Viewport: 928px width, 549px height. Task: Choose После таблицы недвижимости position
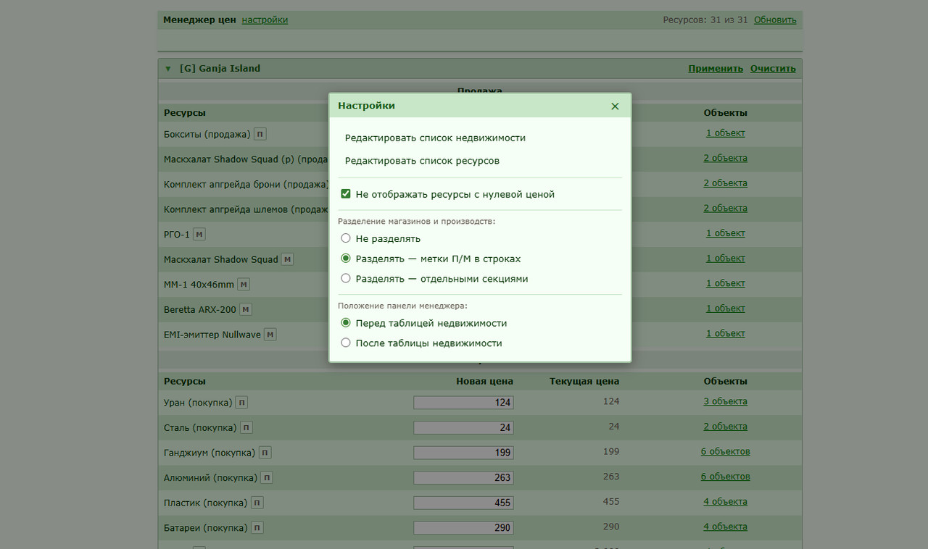point(346,343)
